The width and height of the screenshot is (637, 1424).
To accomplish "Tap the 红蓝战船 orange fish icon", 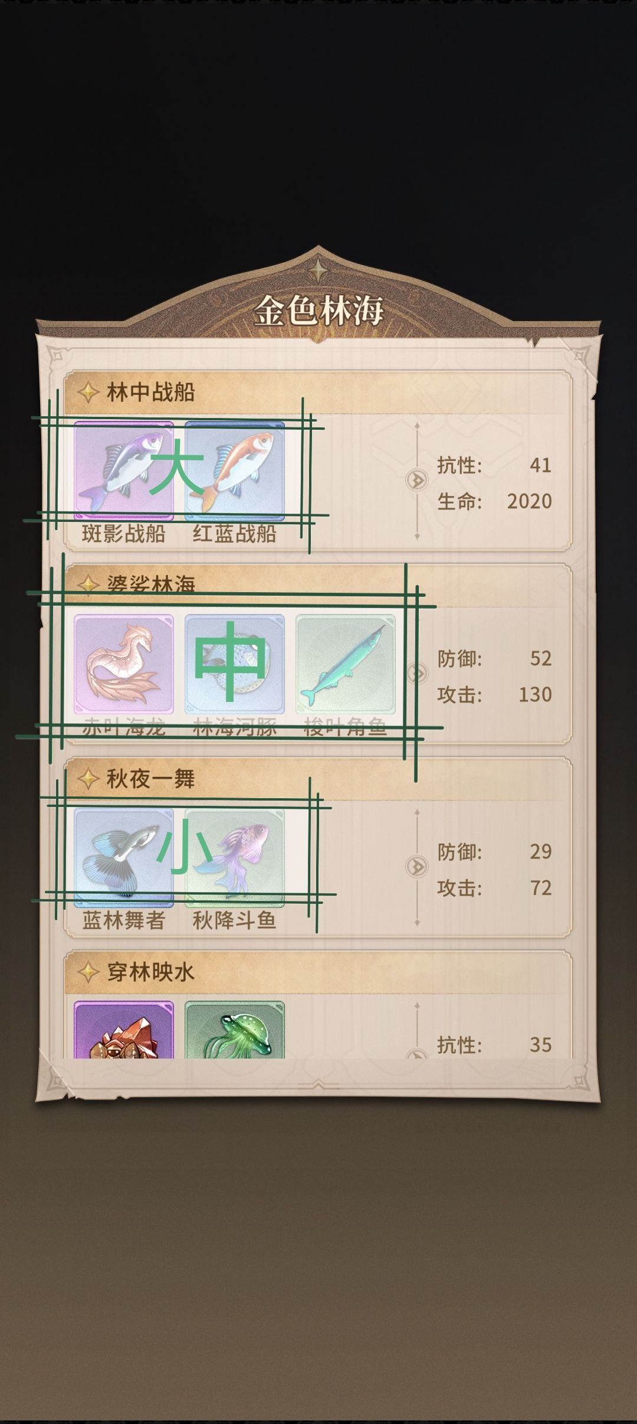I will (x=235, y=471).
